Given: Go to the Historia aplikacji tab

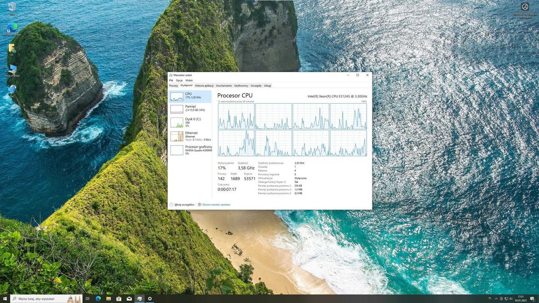Looking at the screenshot, I should coord(204,86).
